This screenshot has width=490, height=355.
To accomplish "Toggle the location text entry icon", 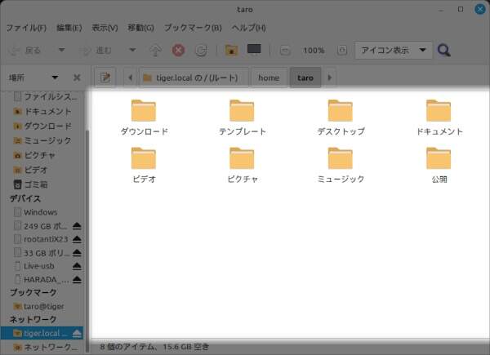I will tap(105, 78).
